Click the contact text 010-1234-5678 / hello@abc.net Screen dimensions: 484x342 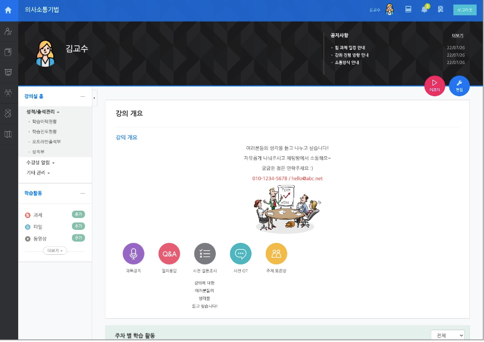[x=287, y=178]
